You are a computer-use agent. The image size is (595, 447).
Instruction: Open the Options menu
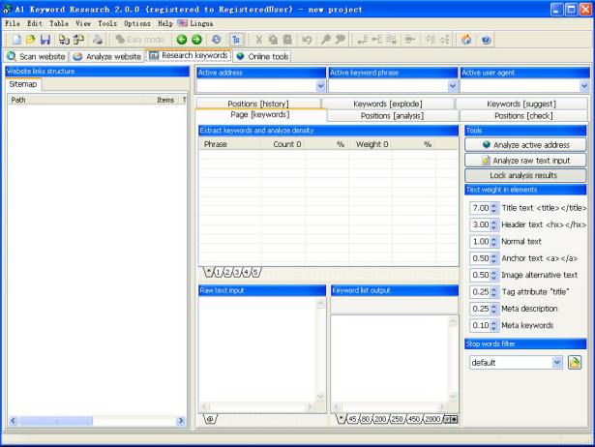137,23
